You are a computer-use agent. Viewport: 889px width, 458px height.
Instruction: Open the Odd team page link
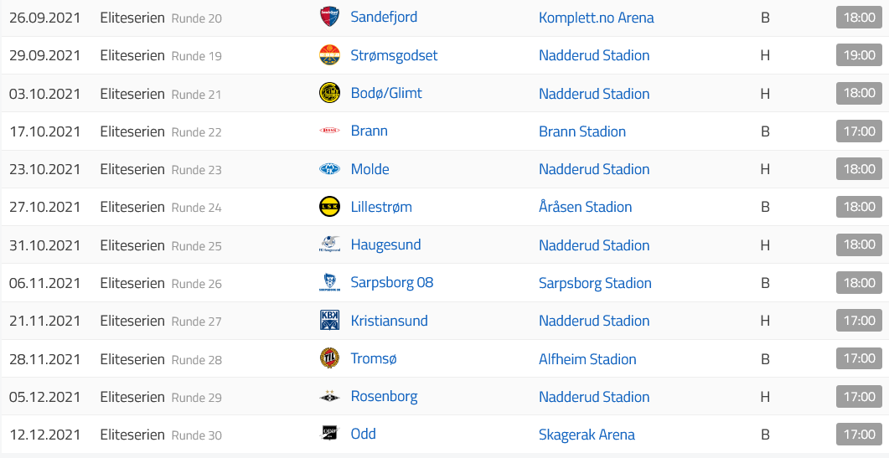364,434
